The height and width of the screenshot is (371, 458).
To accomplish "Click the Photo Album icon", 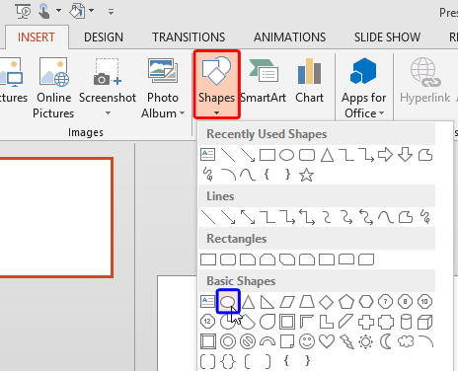I will (163, 71).
